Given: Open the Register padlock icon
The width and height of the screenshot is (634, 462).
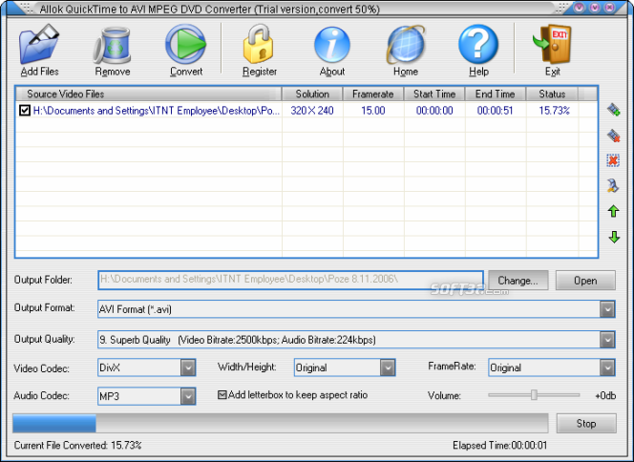Looking at the screenshot, I should pos(259,44).
